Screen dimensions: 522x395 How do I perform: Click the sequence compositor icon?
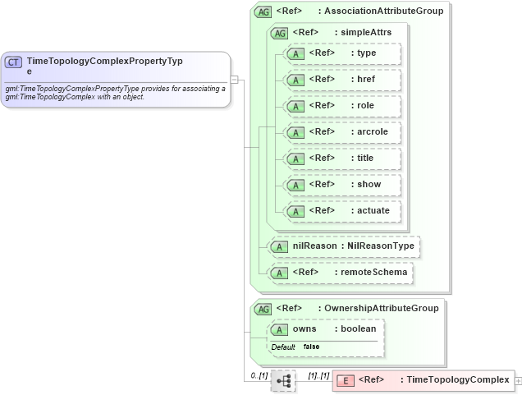point(283,381)
